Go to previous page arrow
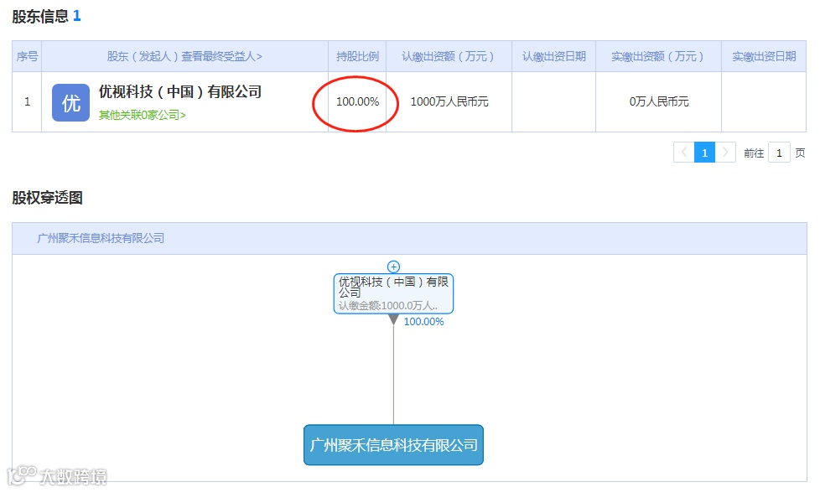Image resolution: width=820 pixels, height=492 pixels. 683,153
